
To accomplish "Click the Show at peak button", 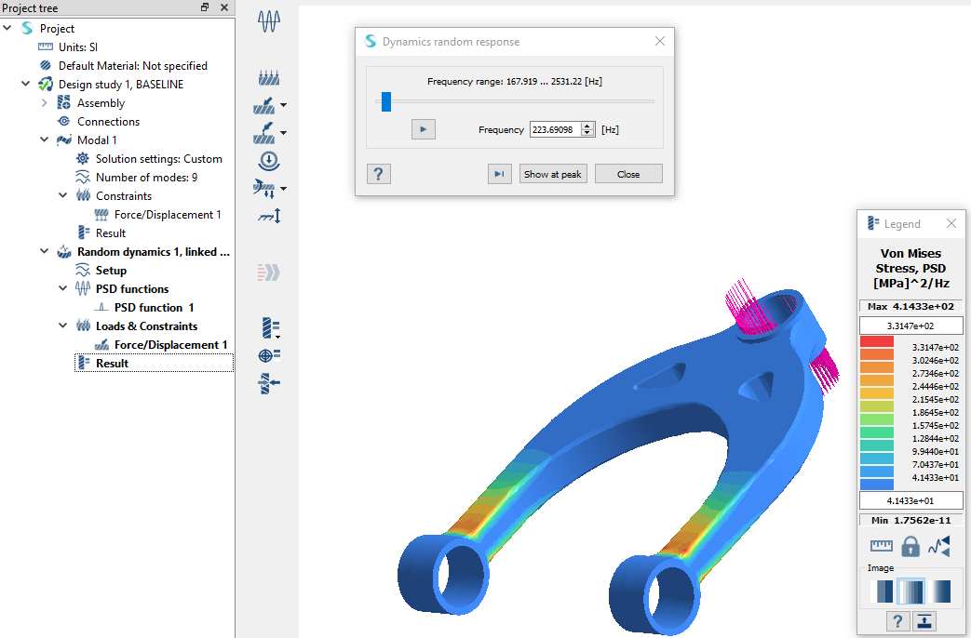I will click(553, 174).
